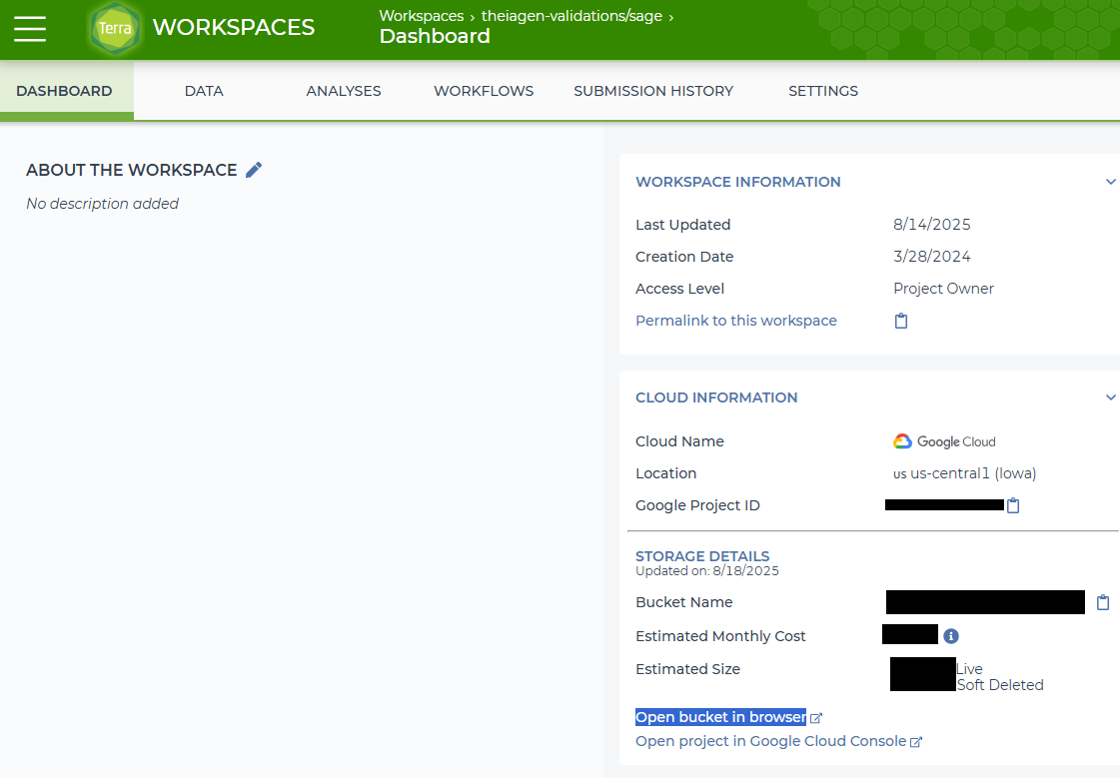Open the Settings tab

click(823, 91)
